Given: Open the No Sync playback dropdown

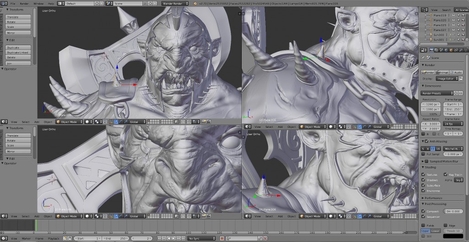Looking at the screenshot, I should click(x=202, y=238).
